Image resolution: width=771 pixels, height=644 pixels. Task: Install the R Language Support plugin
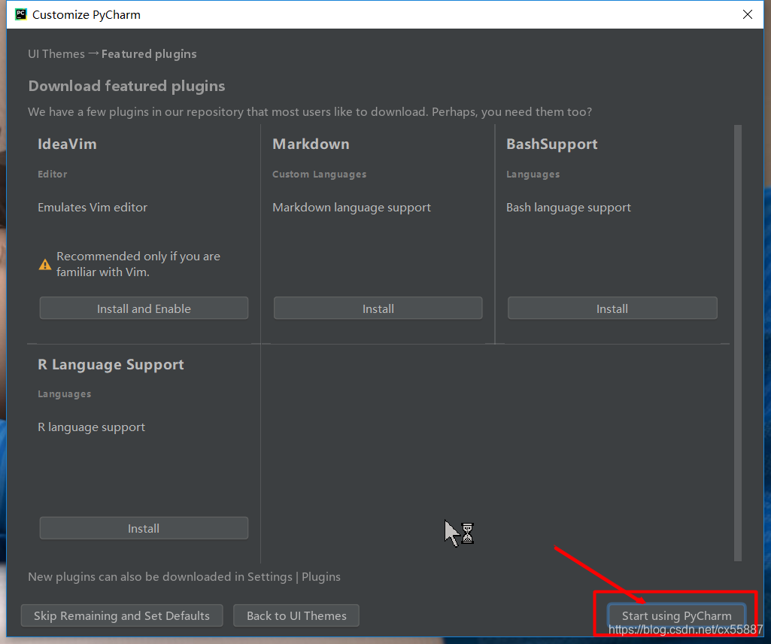tap(144, 528)
